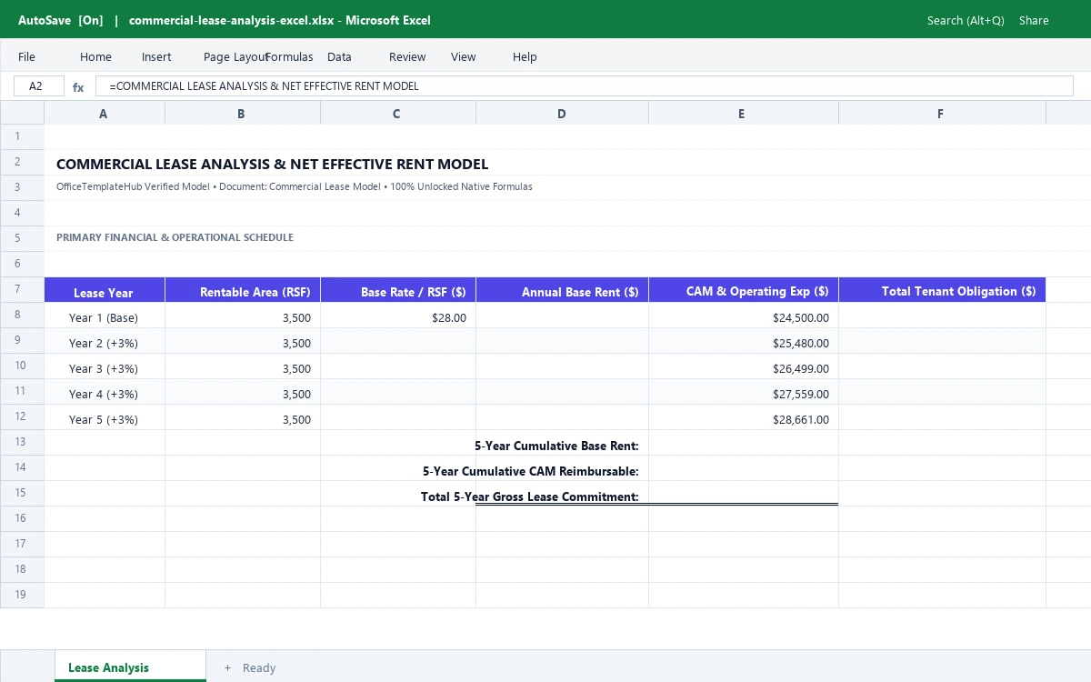Click the CAM & Operating Exp ($) header
Image resolution: width=1091 pixels, height=682 pixels.
(x=744, y=291)
